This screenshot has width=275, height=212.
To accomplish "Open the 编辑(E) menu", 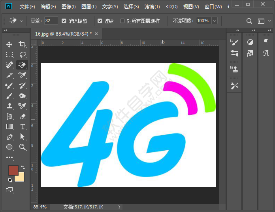I will tap(48, 7).
